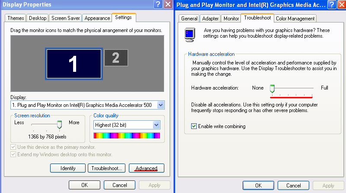Select the Settings tab
Screen dimensions: 346x193
pos(124,17)
